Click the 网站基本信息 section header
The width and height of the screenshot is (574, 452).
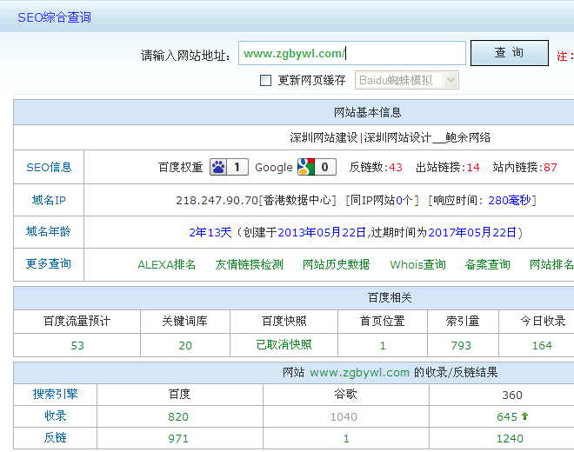(367, 112)
